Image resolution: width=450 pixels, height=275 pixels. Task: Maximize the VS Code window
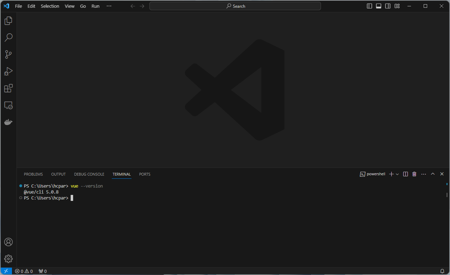[425, 6]
